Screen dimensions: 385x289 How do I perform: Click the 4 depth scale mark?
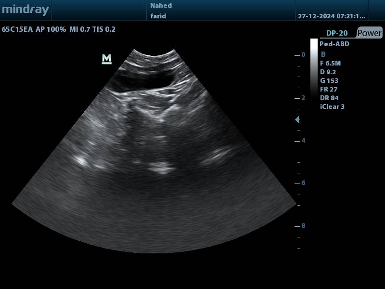coord(303,140)
